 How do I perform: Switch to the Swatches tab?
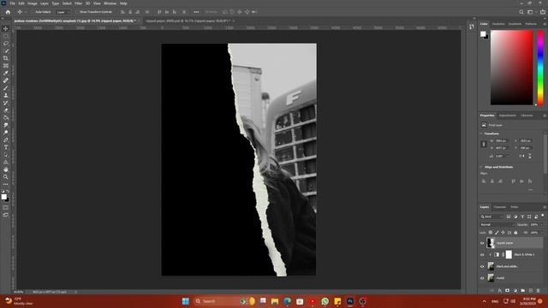coord(498,24)
